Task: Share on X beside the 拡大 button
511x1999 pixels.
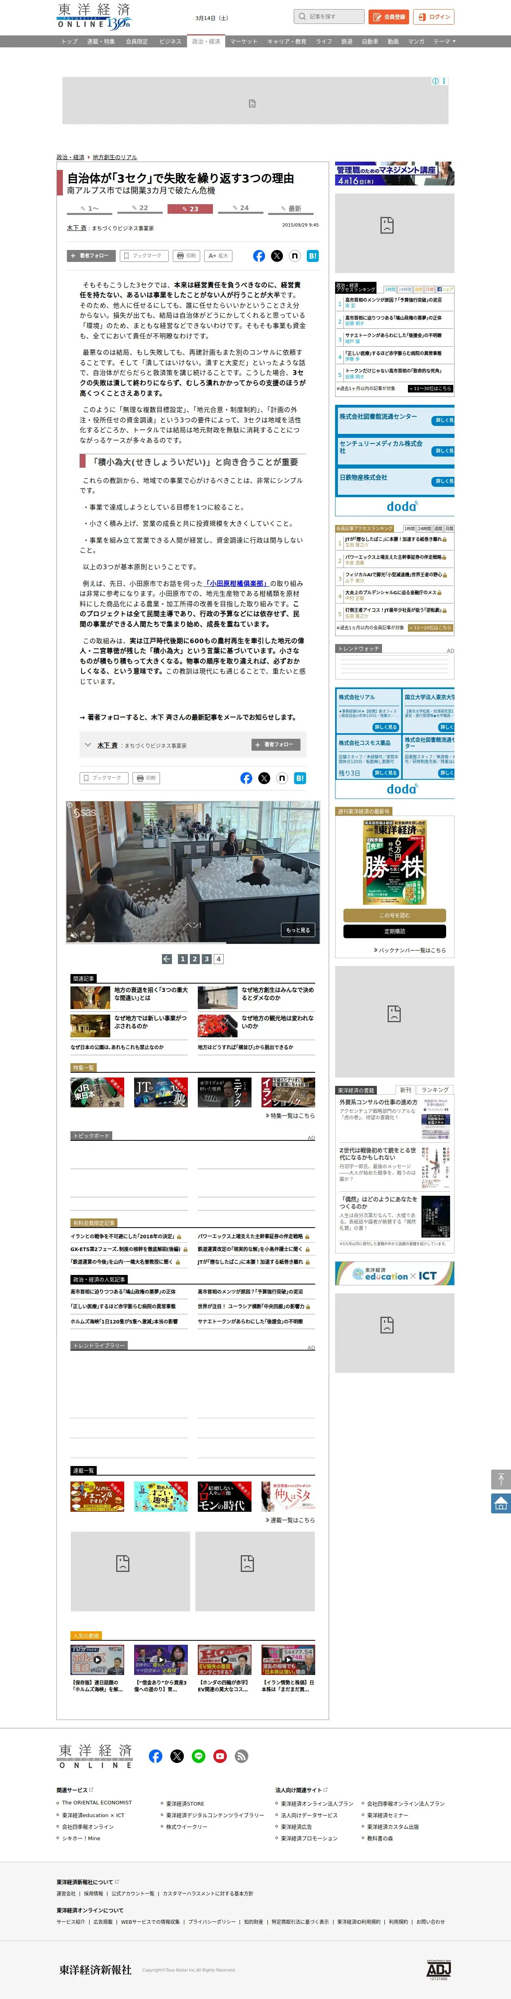Action: point(277,255)
